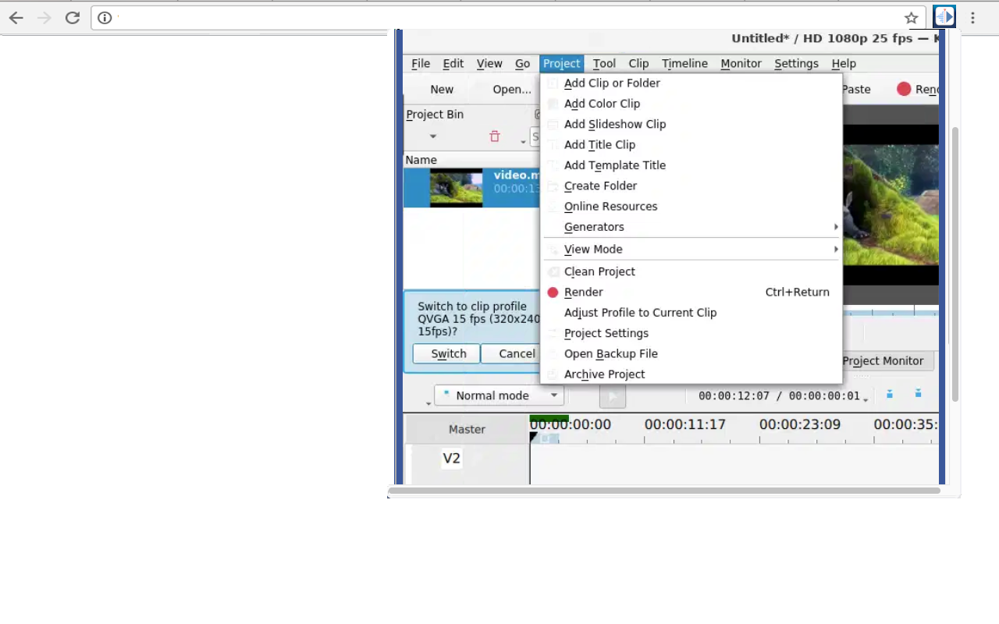
Task: Open the small arrow after the timecode display
Action: [866, 400]
